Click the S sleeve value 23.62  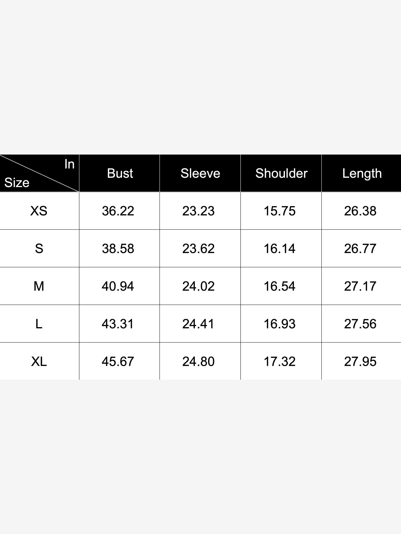198,249
